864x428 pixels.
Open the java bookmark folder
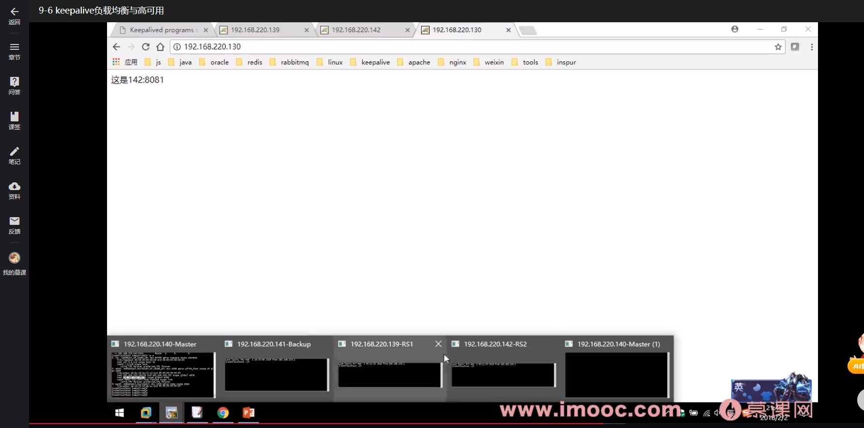pyautogui.click(x=180, y=62)
